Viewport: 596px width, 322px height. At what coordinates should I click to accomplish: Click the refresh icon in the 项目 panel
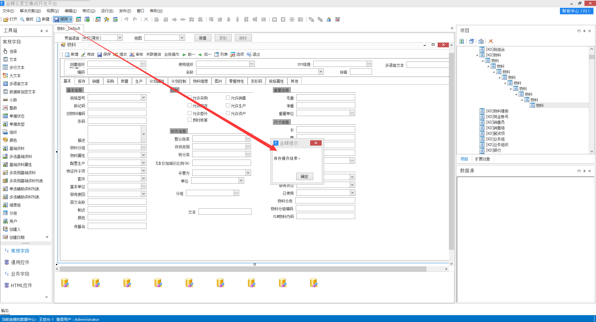pos(462,41)
